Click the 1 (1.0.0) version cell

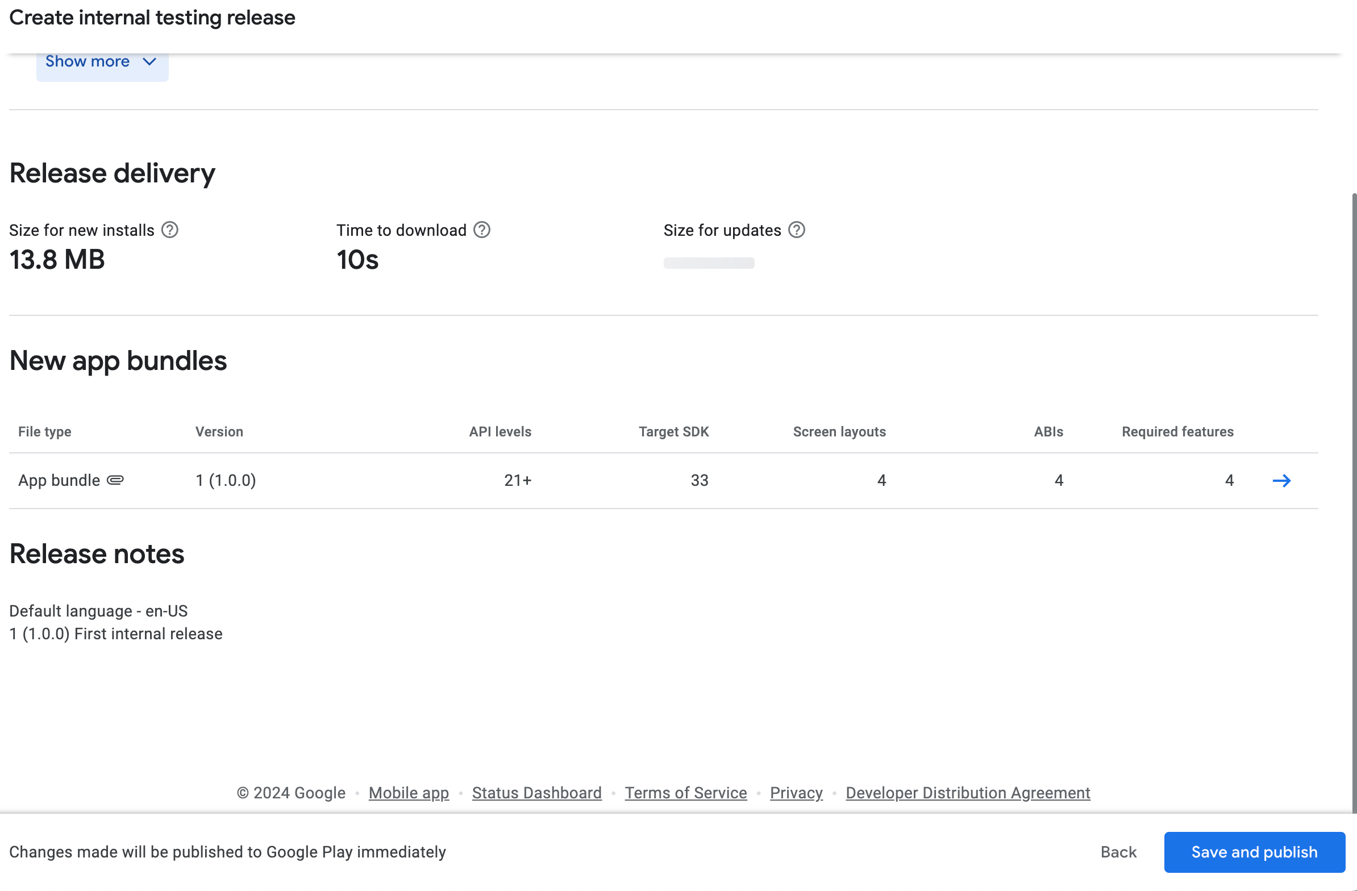[x=226, y=481]
